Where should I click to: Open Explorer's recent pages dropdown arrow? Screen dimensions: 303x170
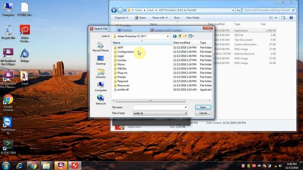125,10
